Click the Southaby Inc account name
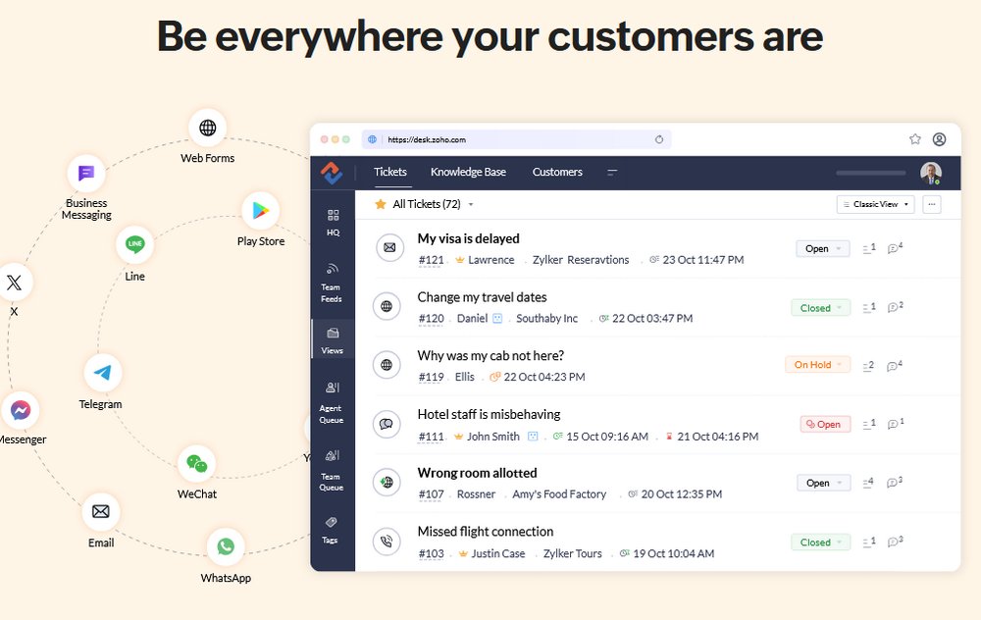This screenshot has height=620, width=981. coord(546,319)
